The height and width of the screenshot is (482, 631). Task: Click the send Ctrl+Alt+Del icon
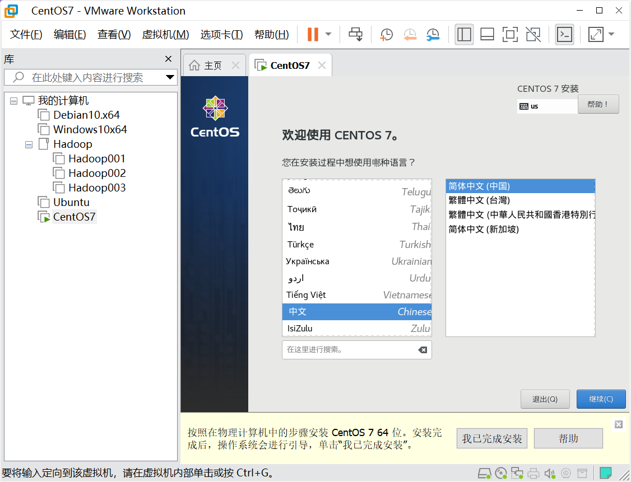(x=355, y=35)
